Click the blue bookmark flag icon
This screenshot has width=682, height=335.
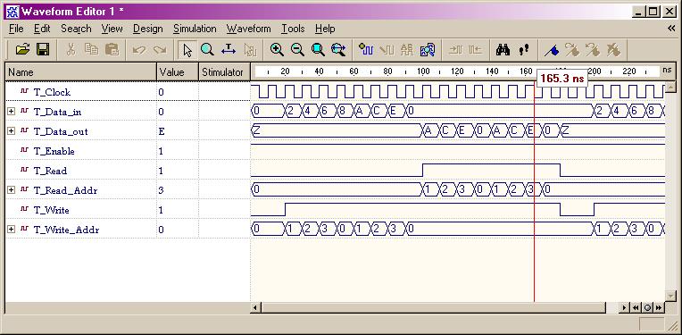pyautogui.click(x=551, y=50)
